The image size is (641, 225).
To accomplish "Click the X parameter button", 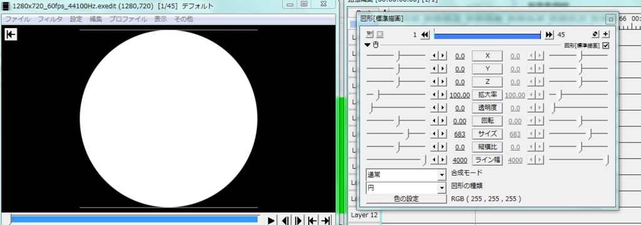I will tap(487, 56).
